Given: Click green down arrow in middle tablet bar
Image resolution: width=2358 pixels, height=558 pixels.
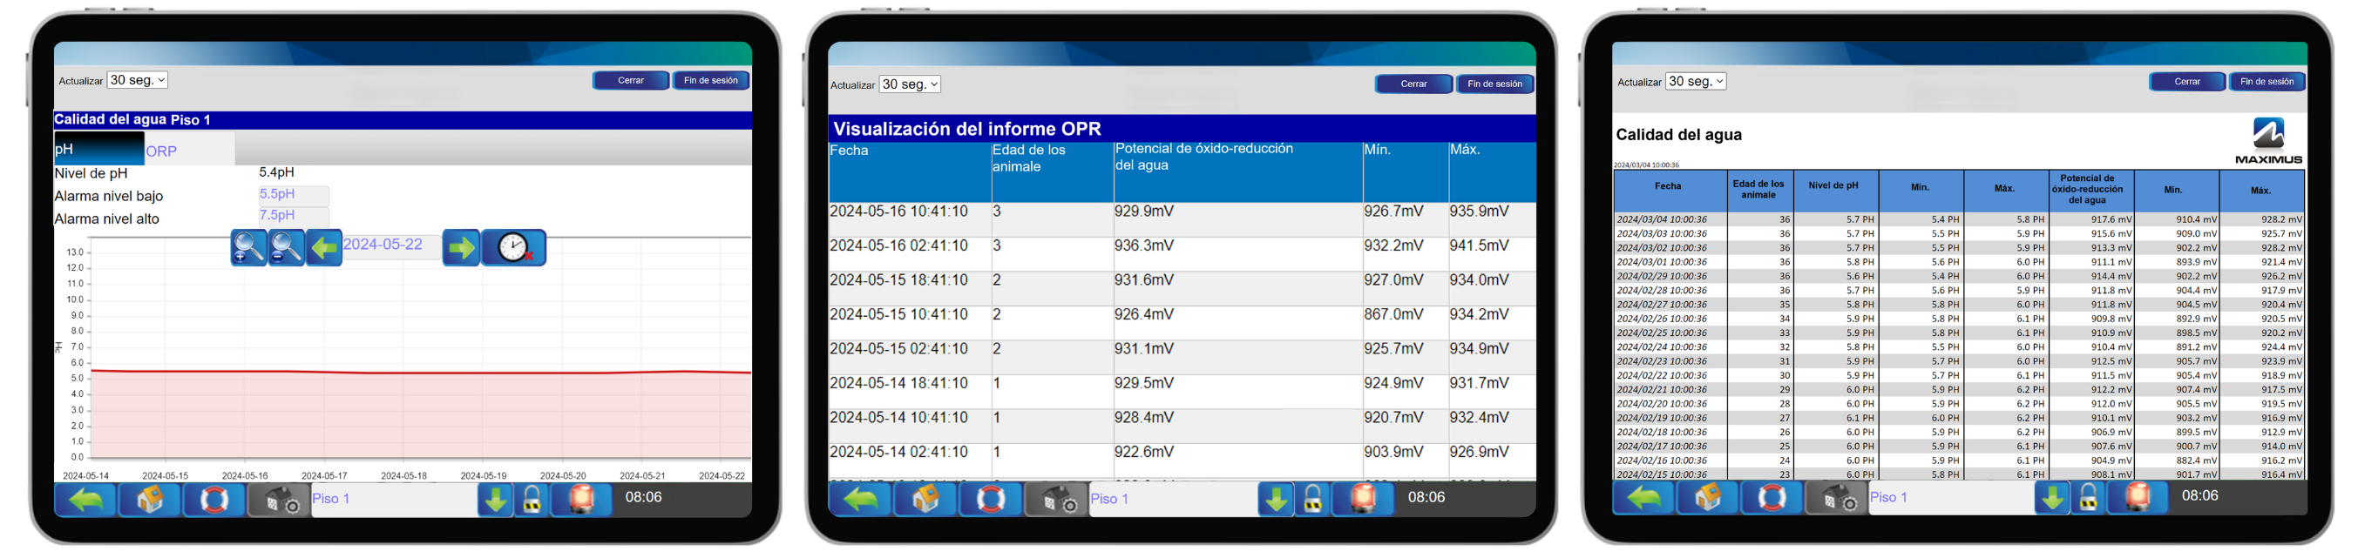Looking at the screenshot, I should pos(1276,500).
